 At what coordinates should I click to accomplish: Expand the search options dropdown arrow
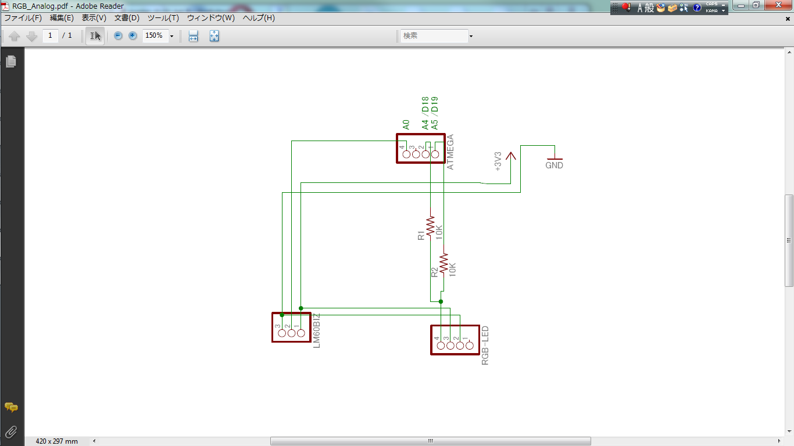click(x=471, y=36)
